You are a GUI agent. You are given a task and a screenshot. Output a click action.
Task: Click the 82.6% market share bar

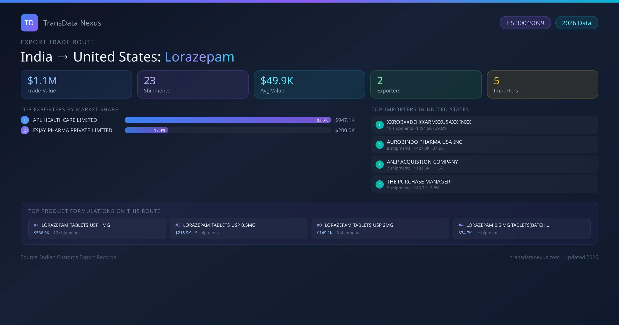228,120
